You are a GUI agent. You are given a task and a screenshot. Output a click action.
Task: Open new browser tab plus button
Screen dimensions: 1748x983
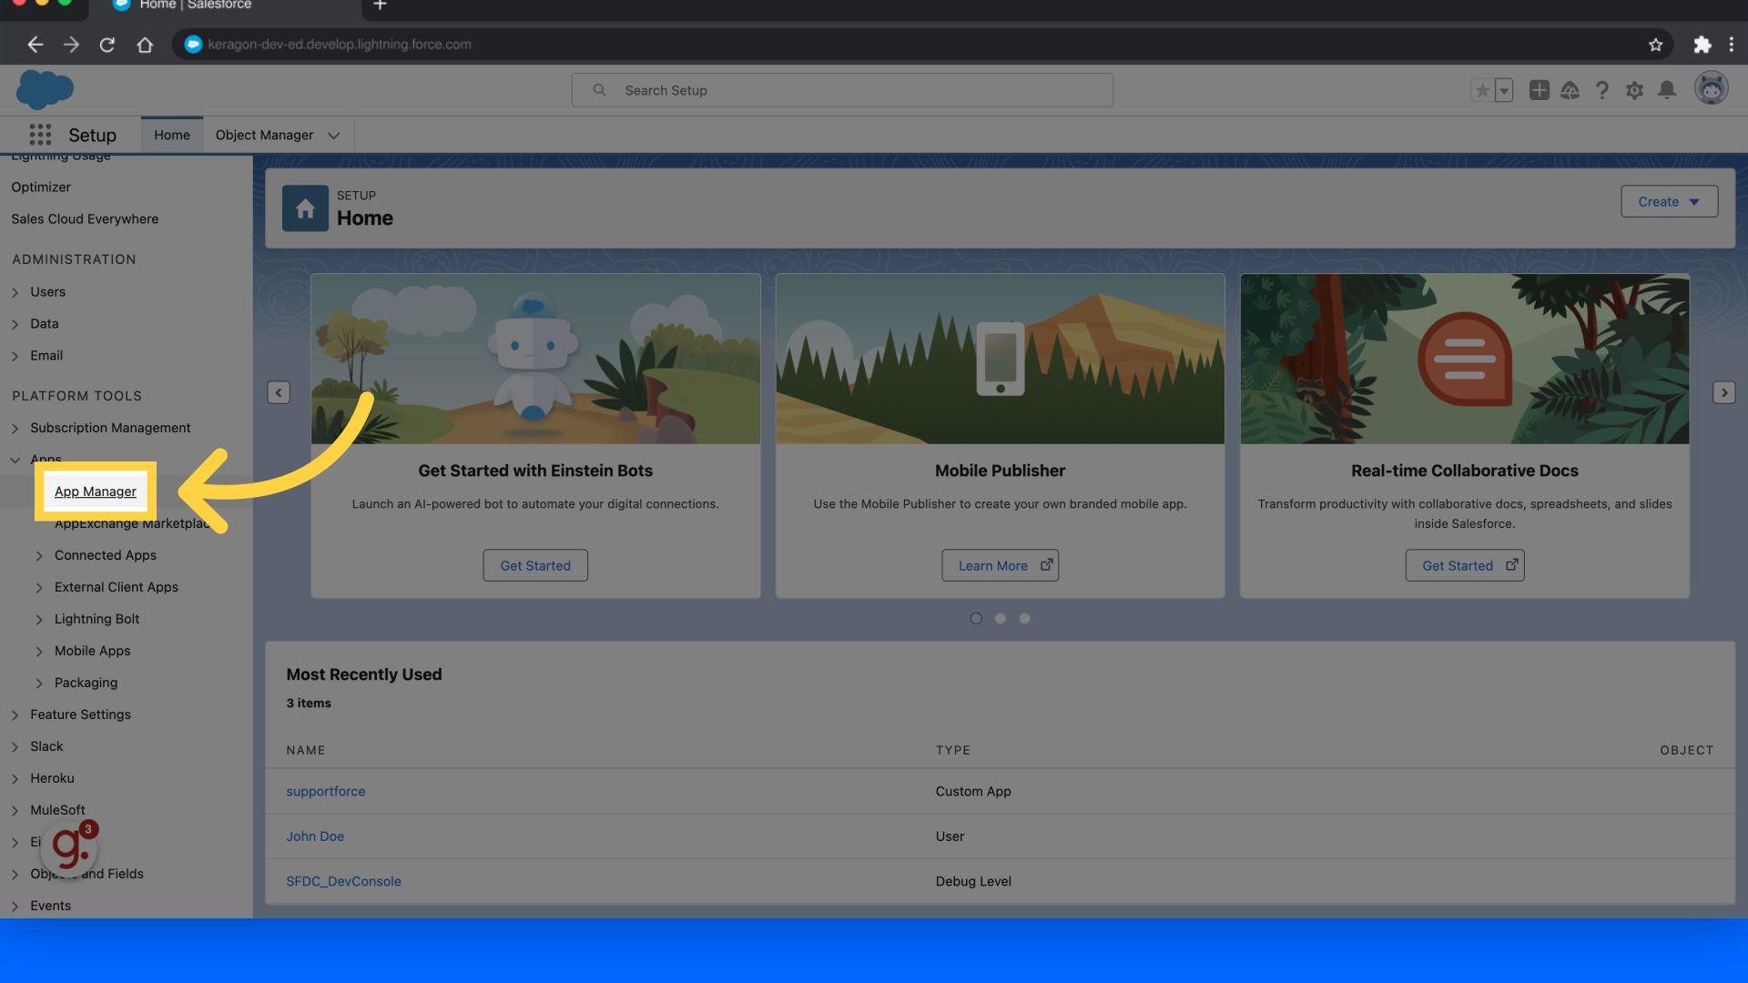380,5
